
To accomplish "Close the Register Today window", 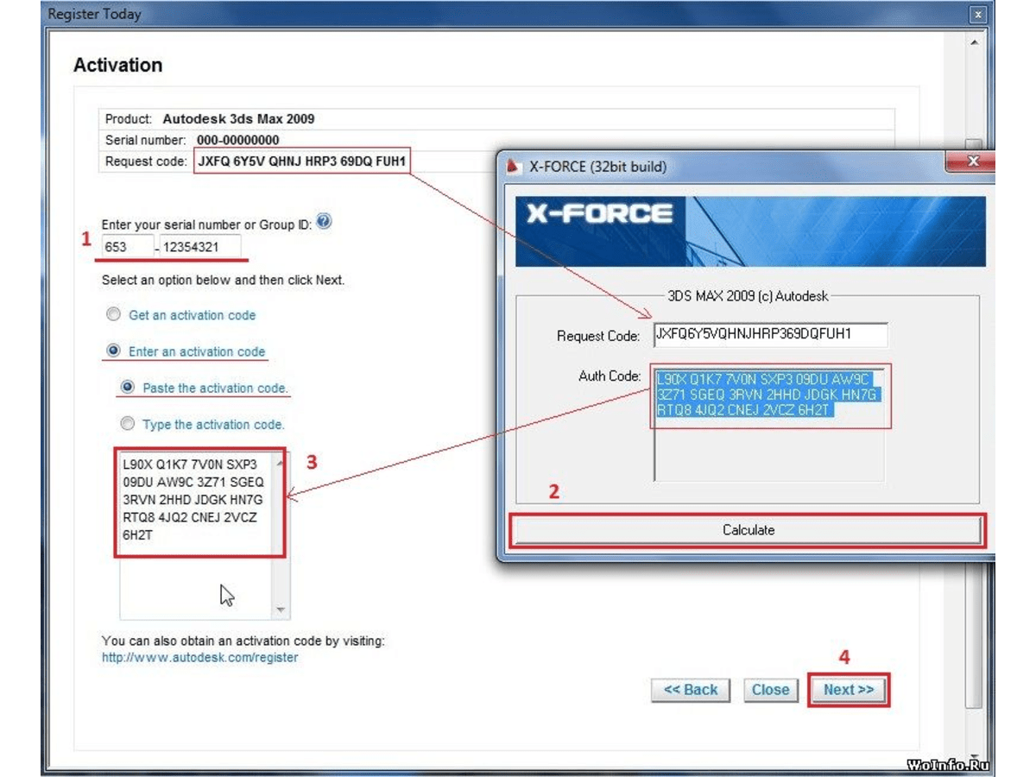I will (x=977, y=15).
